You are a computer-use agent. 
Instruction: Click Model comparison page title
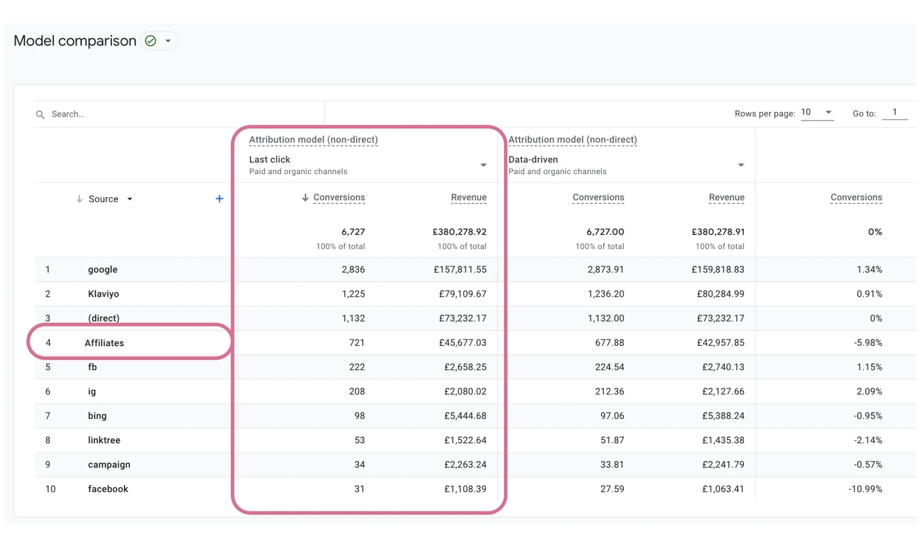[75, 41]
